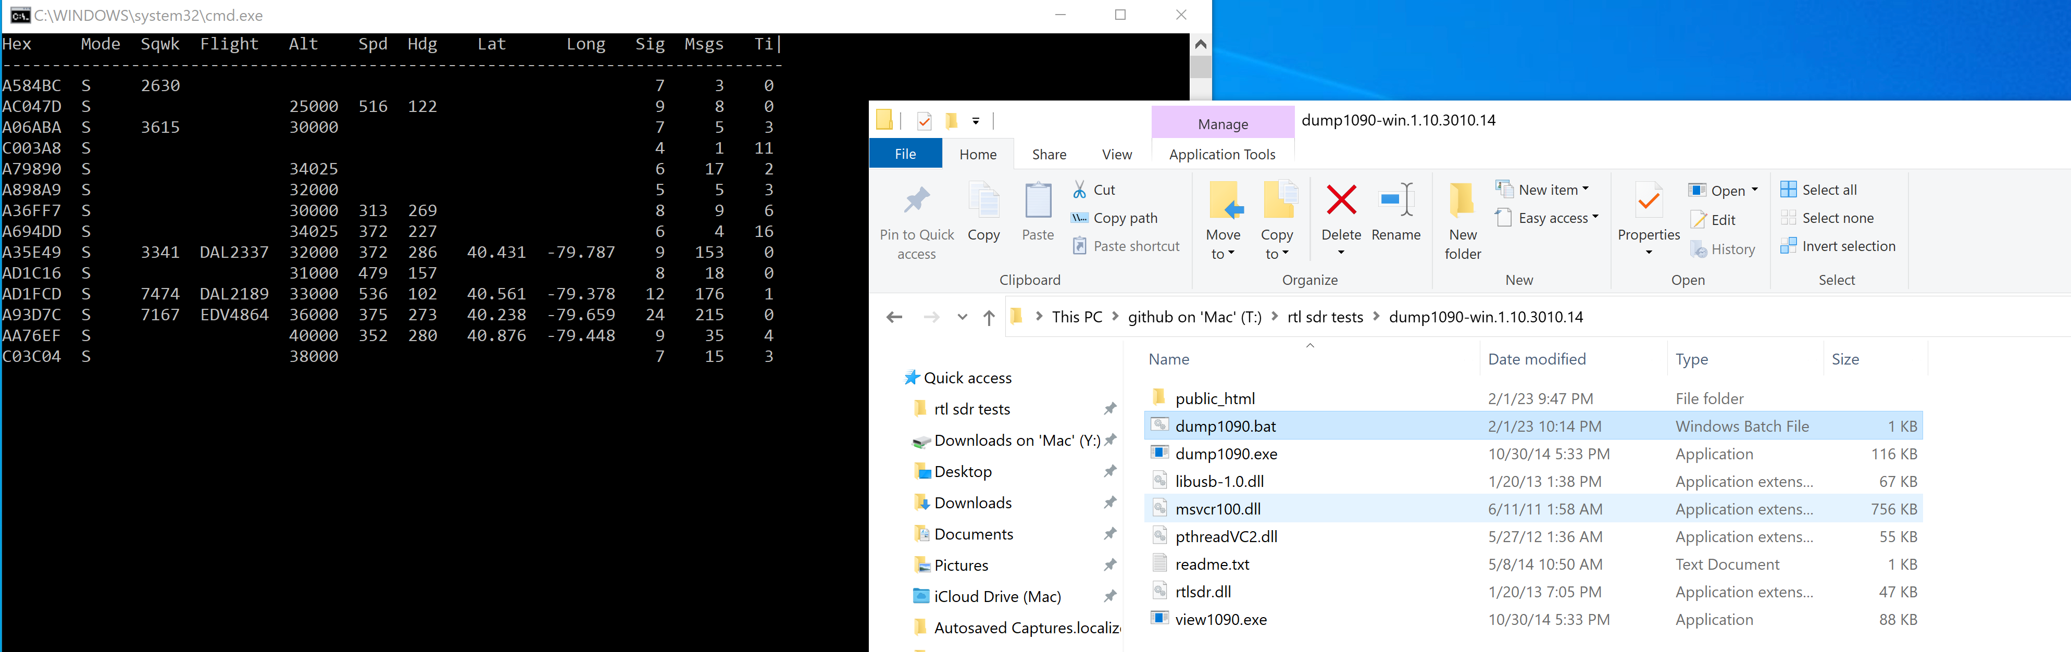Viewport: 2071px width, 652px height.
Task: Navigate to rtl sdr tests breadcrumb
Action: [1325, 317]
